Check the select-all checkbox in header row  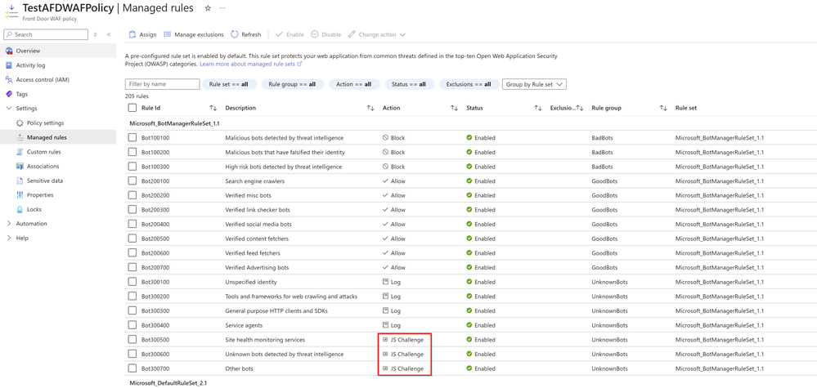coord(132,108)
